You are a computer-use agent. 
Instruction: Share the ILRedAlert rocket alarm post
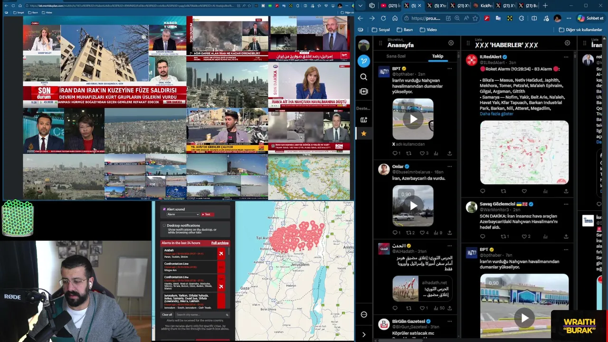(566, 191)
